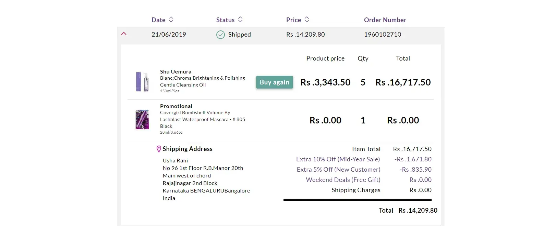
Task: Open Blanc:Chroma Brightening Cleansing Oil product link
Action: tap(202, 81)
